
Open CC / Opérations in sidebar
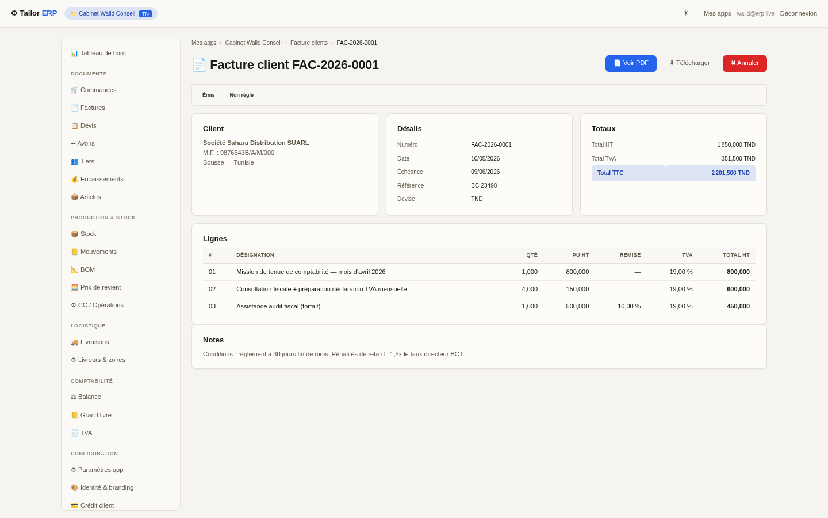(121, 305)
